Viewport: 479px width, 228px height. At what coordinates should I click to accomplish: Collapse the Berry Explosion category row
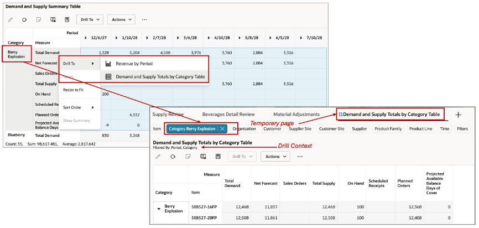tap(159, 209)
